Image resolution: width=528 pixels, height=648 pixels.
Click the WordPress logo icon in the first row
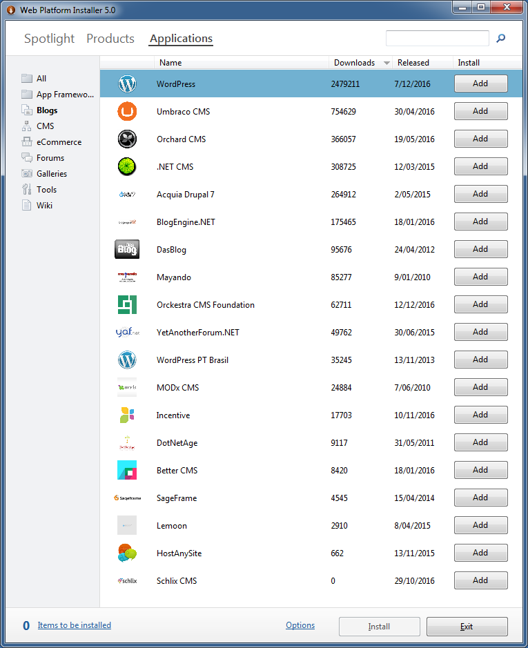[127, 84]
